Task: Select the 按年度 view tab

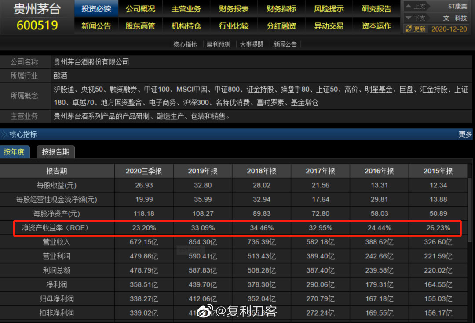Action: point(14,152)
